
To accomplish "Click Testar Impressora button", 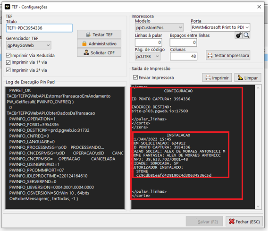I will [x=228, y=55].
